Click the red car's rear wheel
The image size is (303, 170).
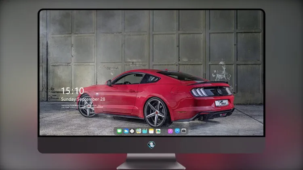point(156,113)
